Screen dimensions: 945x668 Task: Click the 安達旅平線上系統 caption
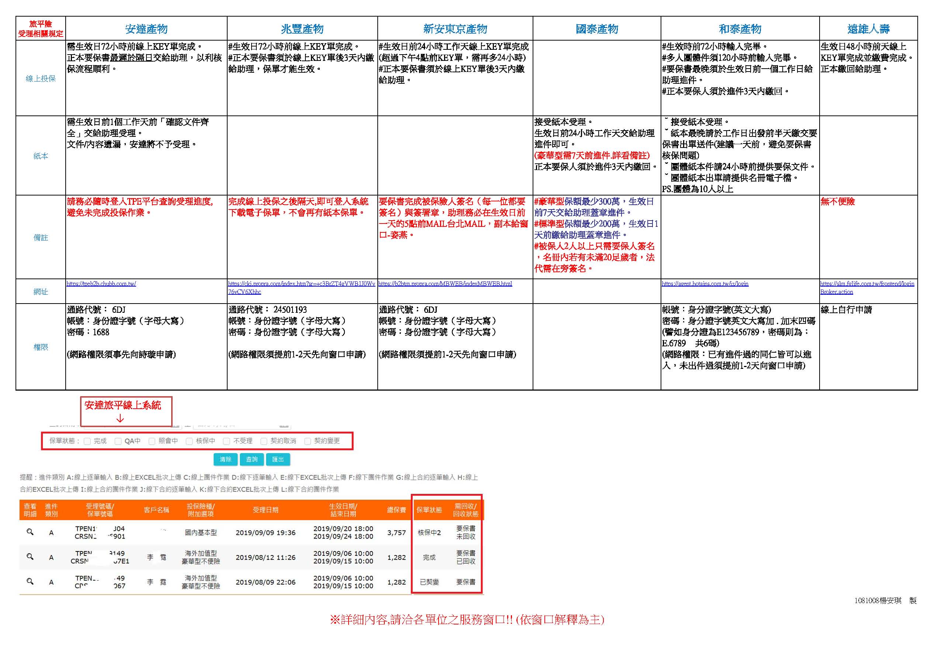(123, 405)
